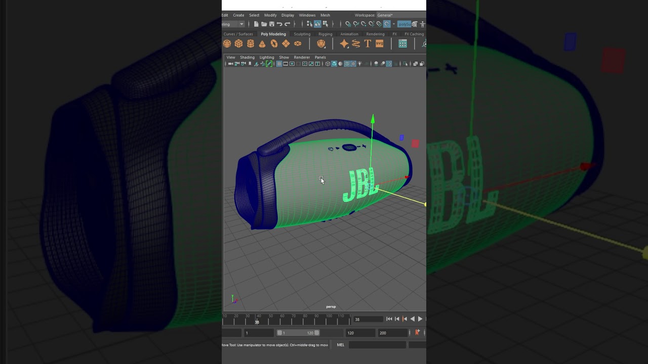This screenshot has height=364, width=648.
Task: Play animation forwards
Action: [420, 319]
